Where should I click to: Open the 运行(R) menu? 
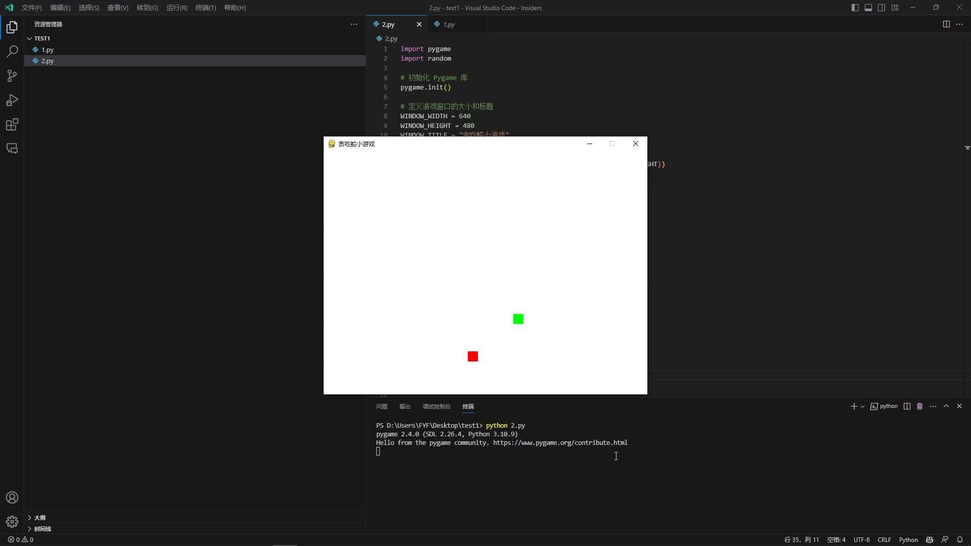(x=176, y=8)
